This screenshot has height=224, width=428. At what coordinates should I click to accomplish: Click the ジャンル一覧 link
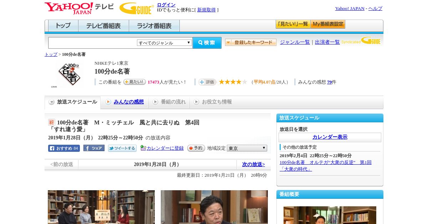point(295,42)
